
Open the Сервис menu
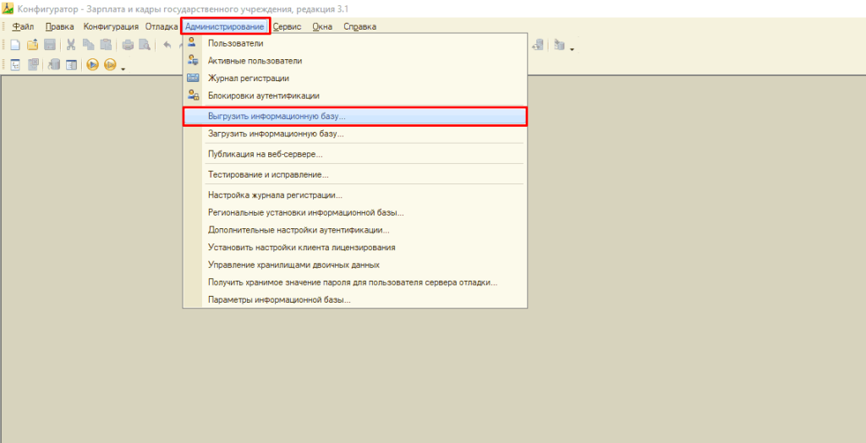288,26
